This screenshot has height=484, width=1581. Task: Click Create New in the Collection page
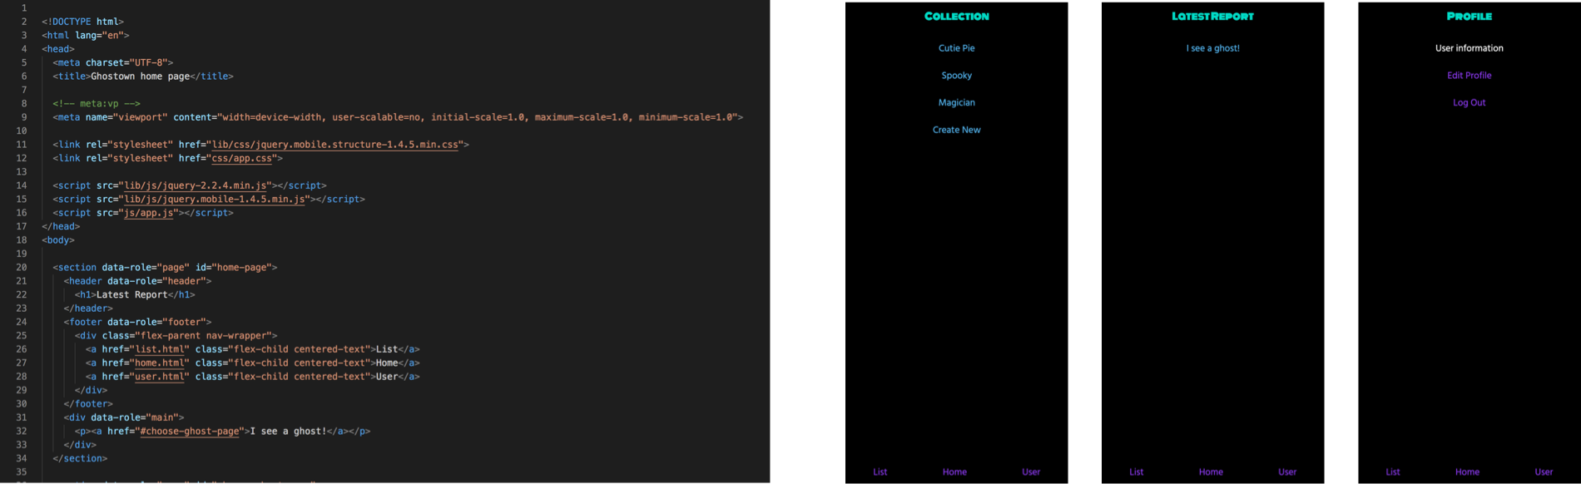coord(956,130)
